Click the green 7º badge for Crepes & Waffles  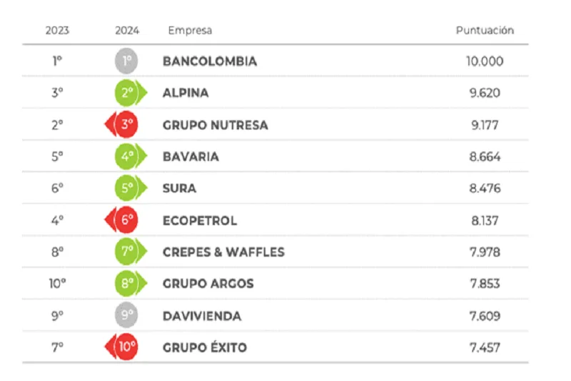tap(128, 252)
